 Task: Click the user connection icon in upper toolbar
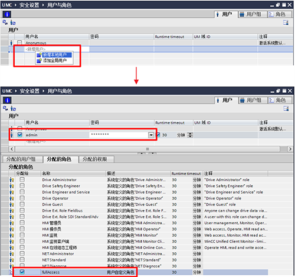5,22
